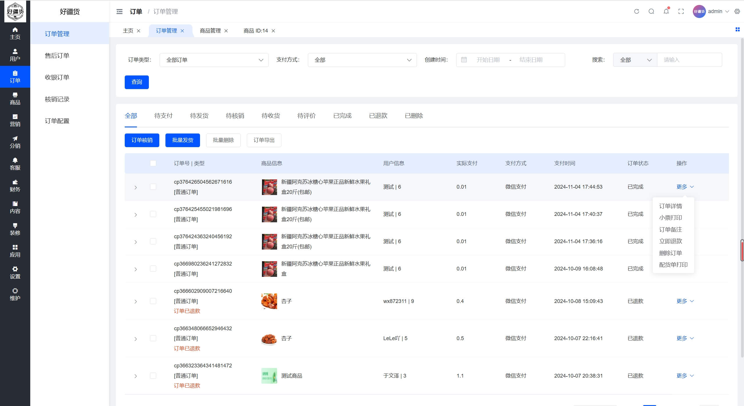Screen dimensions: 744x406
Task: Switch to the 待发货 tab
Action: pos(199,116)
